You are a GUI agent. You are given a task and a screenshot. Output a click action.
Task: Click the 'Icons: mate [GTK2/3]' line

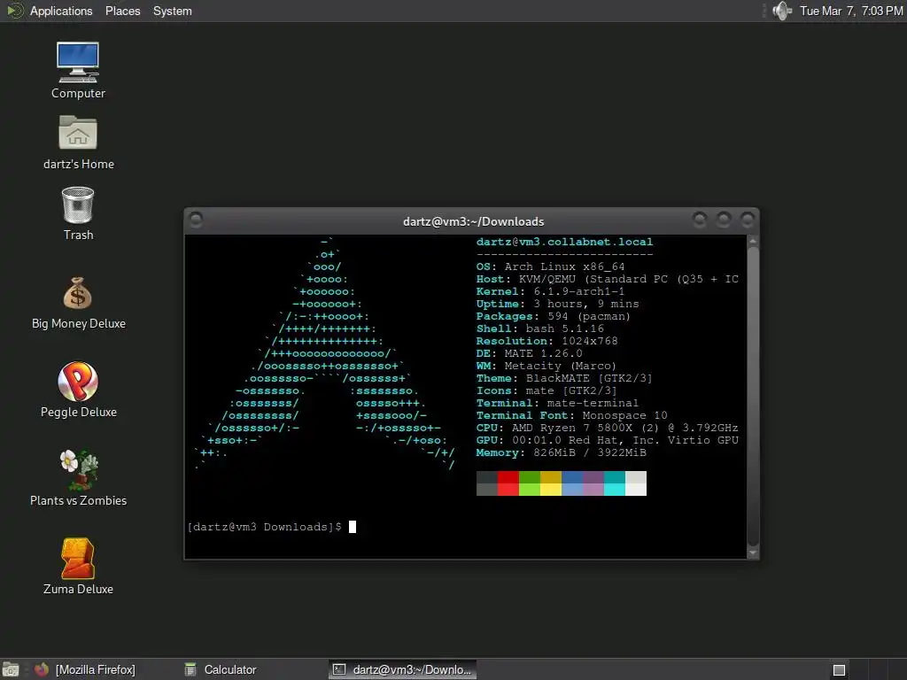coord(547,390)
